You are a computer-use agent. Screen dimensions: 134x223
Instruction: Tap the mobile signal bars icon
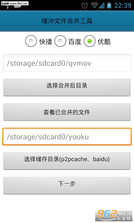(102, 5)
